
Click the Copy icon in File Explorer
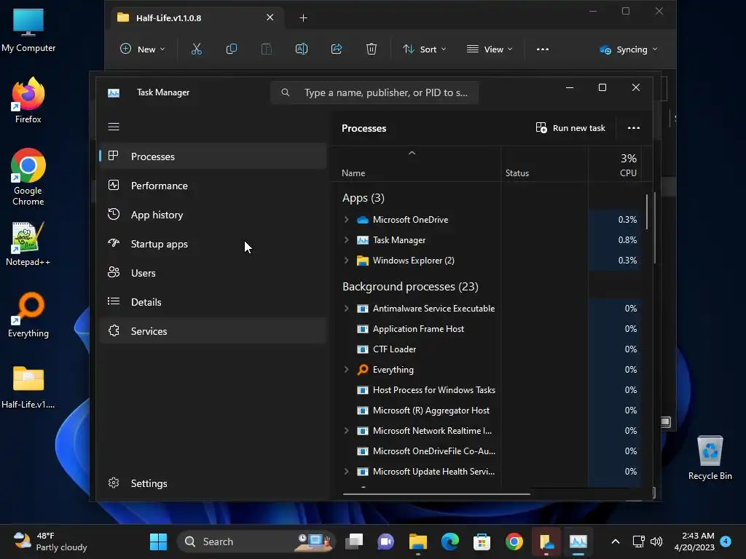pos(231,49)
